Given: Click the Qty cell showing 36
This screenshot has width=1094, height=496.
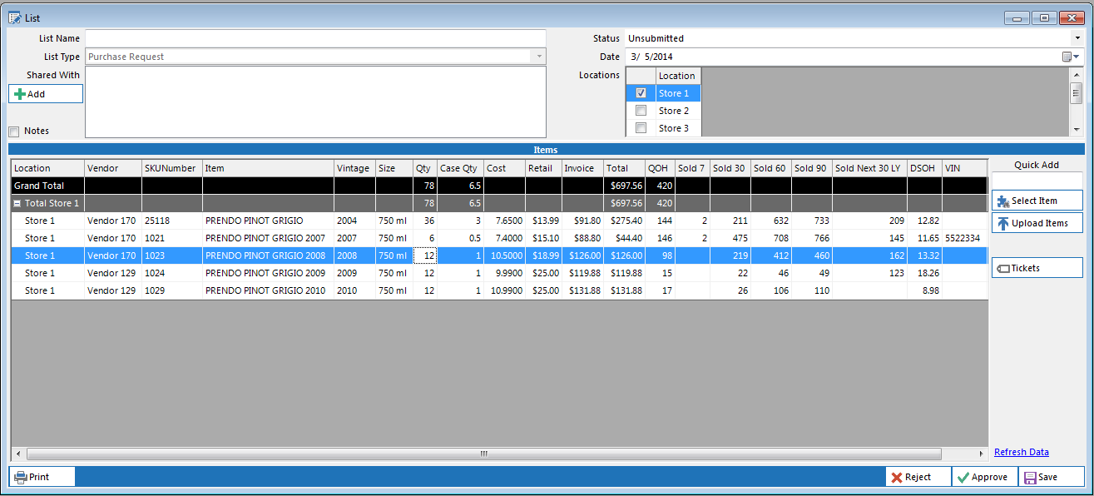Looking at the screenshot, I should pos(425,221).
